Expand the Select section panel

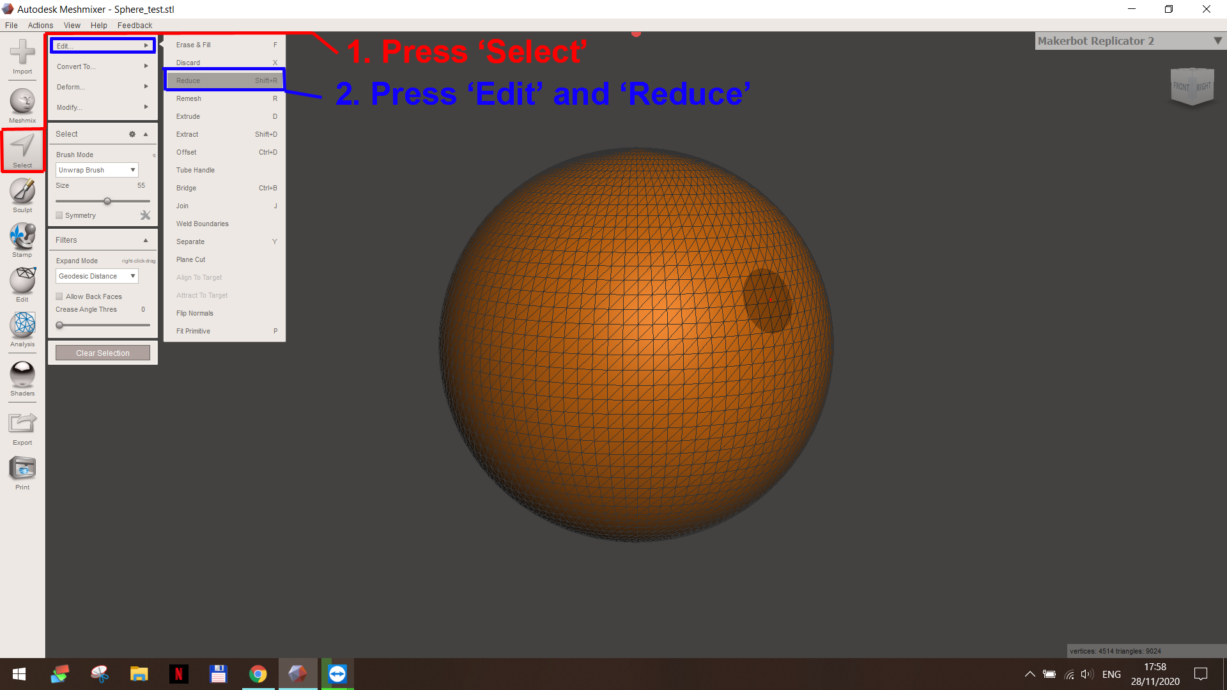(146, 134)
